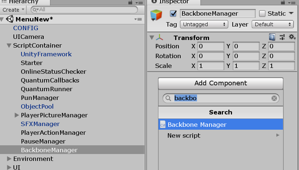
Task: Enable the Static checkbox
Action: coord(262,13)
